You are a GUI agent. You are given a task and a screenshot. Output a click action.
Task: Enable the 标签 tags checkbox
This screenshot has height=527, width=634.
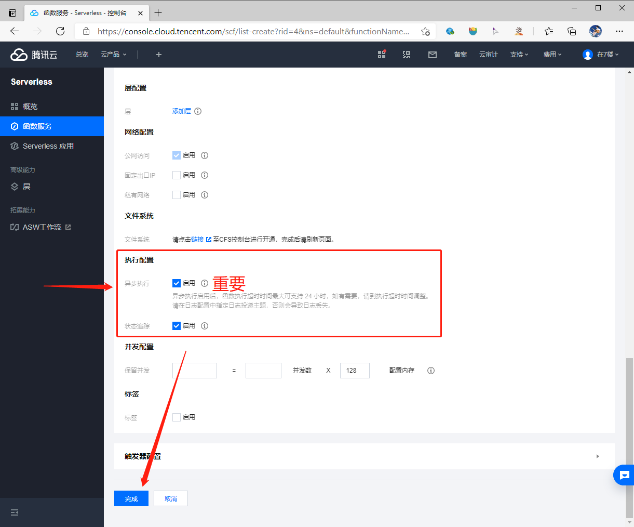point(177,417)
